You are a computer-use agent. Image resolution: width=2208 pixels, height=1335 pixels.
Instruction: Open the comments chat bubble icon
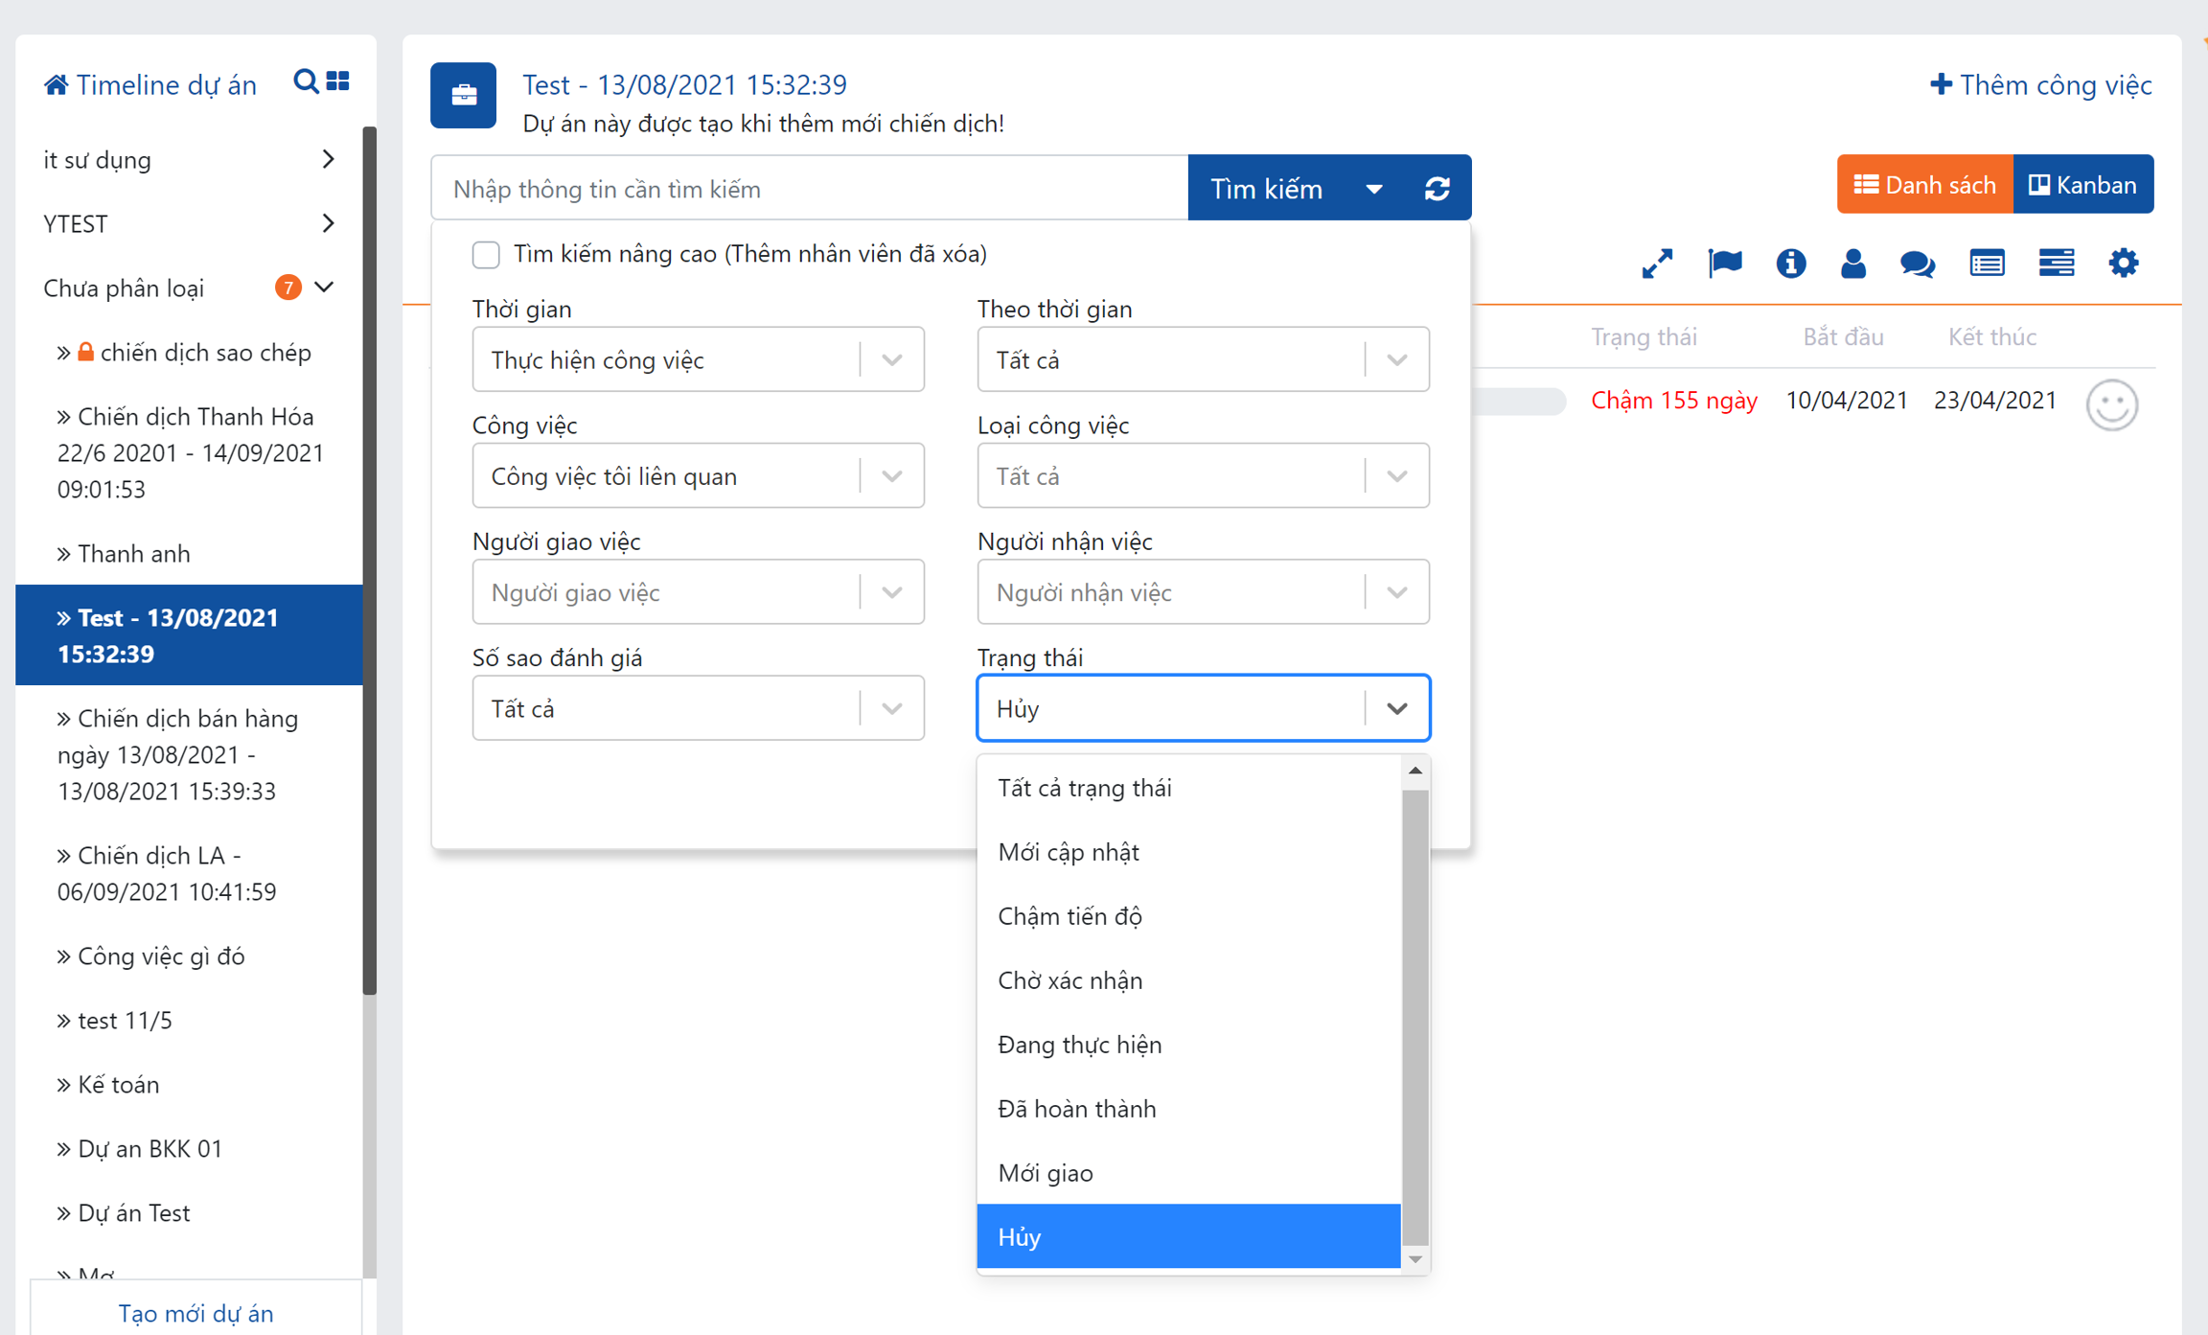[1918, 264]
